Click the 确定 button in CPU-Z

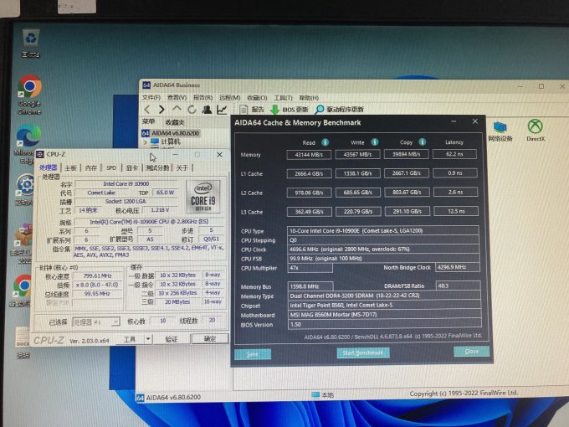point(210,339)
